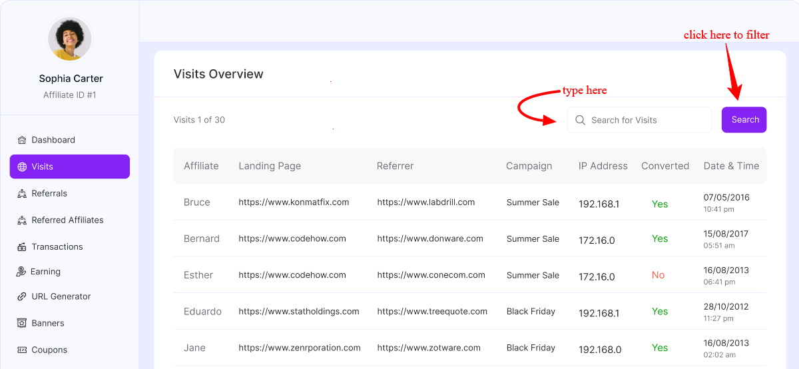Open the https://www.labdrill.com referrer link

425,202
